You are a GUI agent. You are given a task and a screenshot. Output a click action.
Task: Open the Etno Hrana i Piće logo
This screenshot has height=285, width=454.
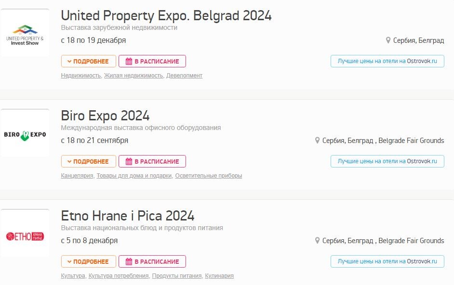click(25, 233)
